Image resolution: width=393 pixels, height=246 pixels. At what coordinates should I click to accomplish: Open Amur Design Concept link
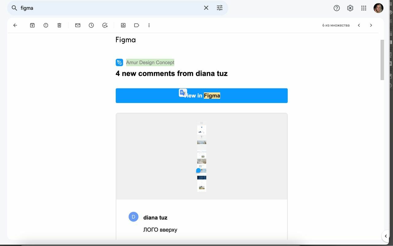150,62
